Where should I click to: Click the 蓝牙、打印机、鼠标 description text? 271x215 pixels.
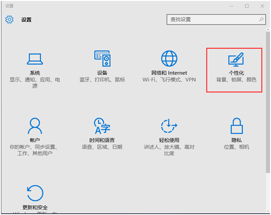pyautogui.click(x=102, y=80)
